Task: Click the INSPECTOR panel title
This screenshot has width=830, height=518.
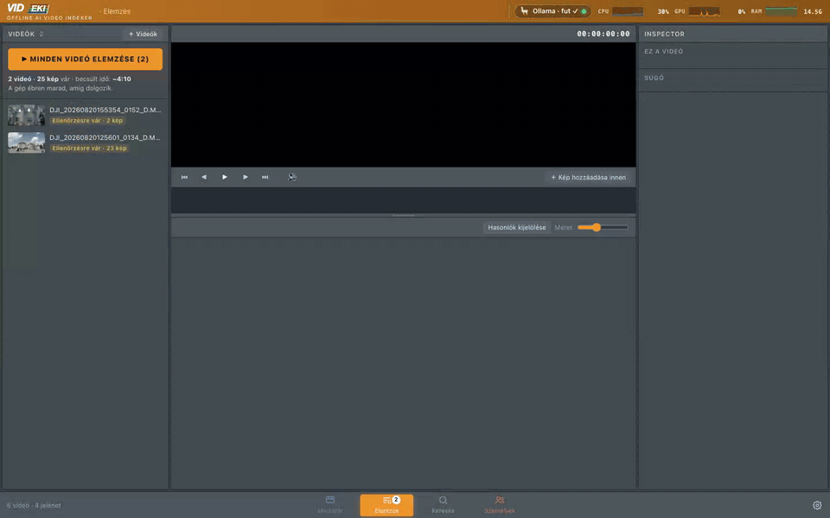Action: (x=664, y=34)
